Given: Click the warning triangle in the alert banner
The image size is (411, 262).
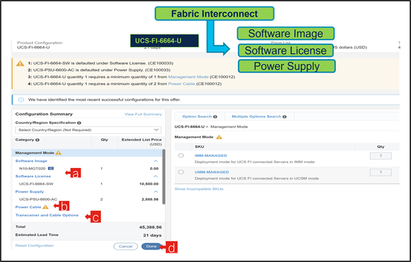Looking at the screenshot, I should click(20, 64).
